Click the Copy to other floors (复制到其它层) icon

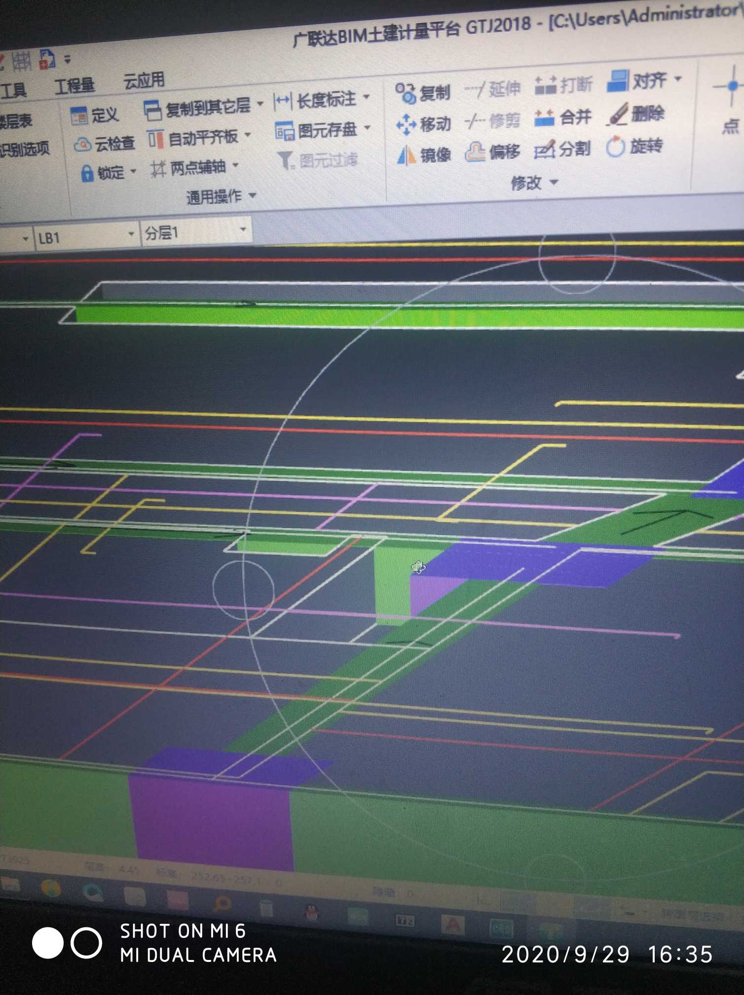tap(152, 111)
